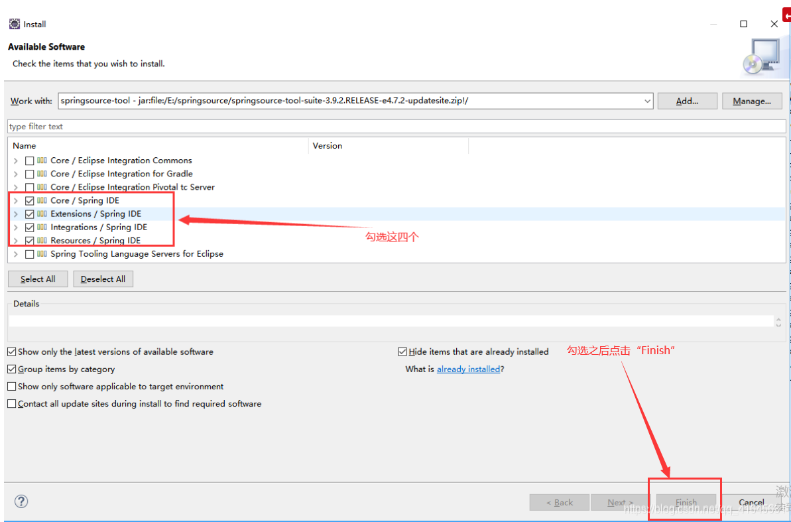791x522 pixels.
Task: Click the Install dialog icon in the title bar
Action: coord(14,23)
